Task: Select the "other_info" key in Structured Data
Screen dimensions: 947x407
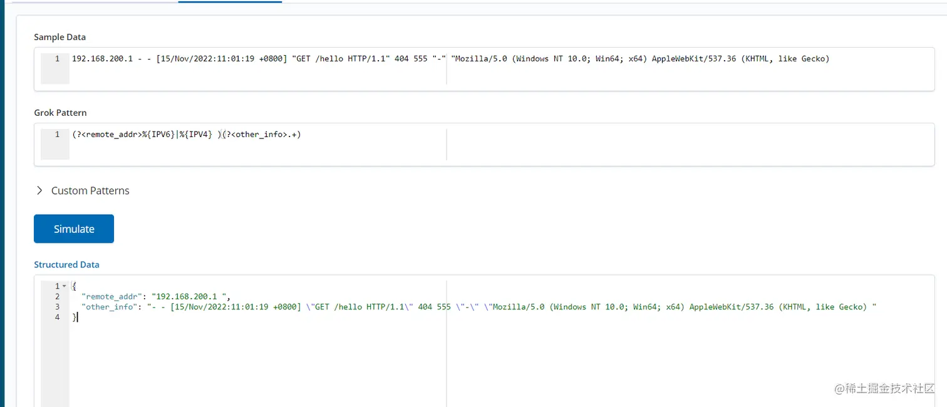Action: click(108, 307)
